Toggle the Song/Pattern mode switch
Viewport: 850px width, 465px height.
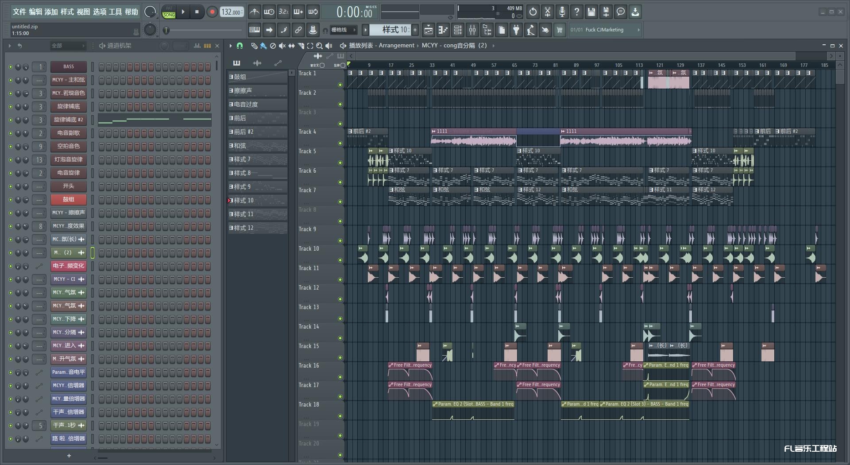pyautogui.click(x=169, y=12)
